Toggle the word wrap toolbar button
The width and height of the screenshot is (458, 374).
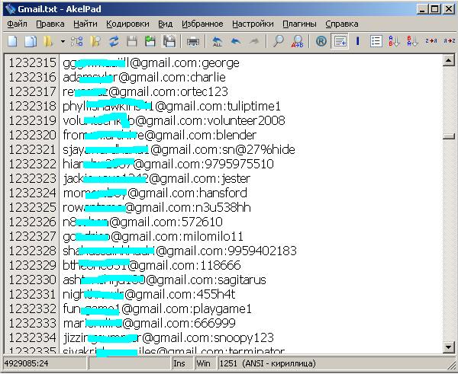click(x=340, y=41)
